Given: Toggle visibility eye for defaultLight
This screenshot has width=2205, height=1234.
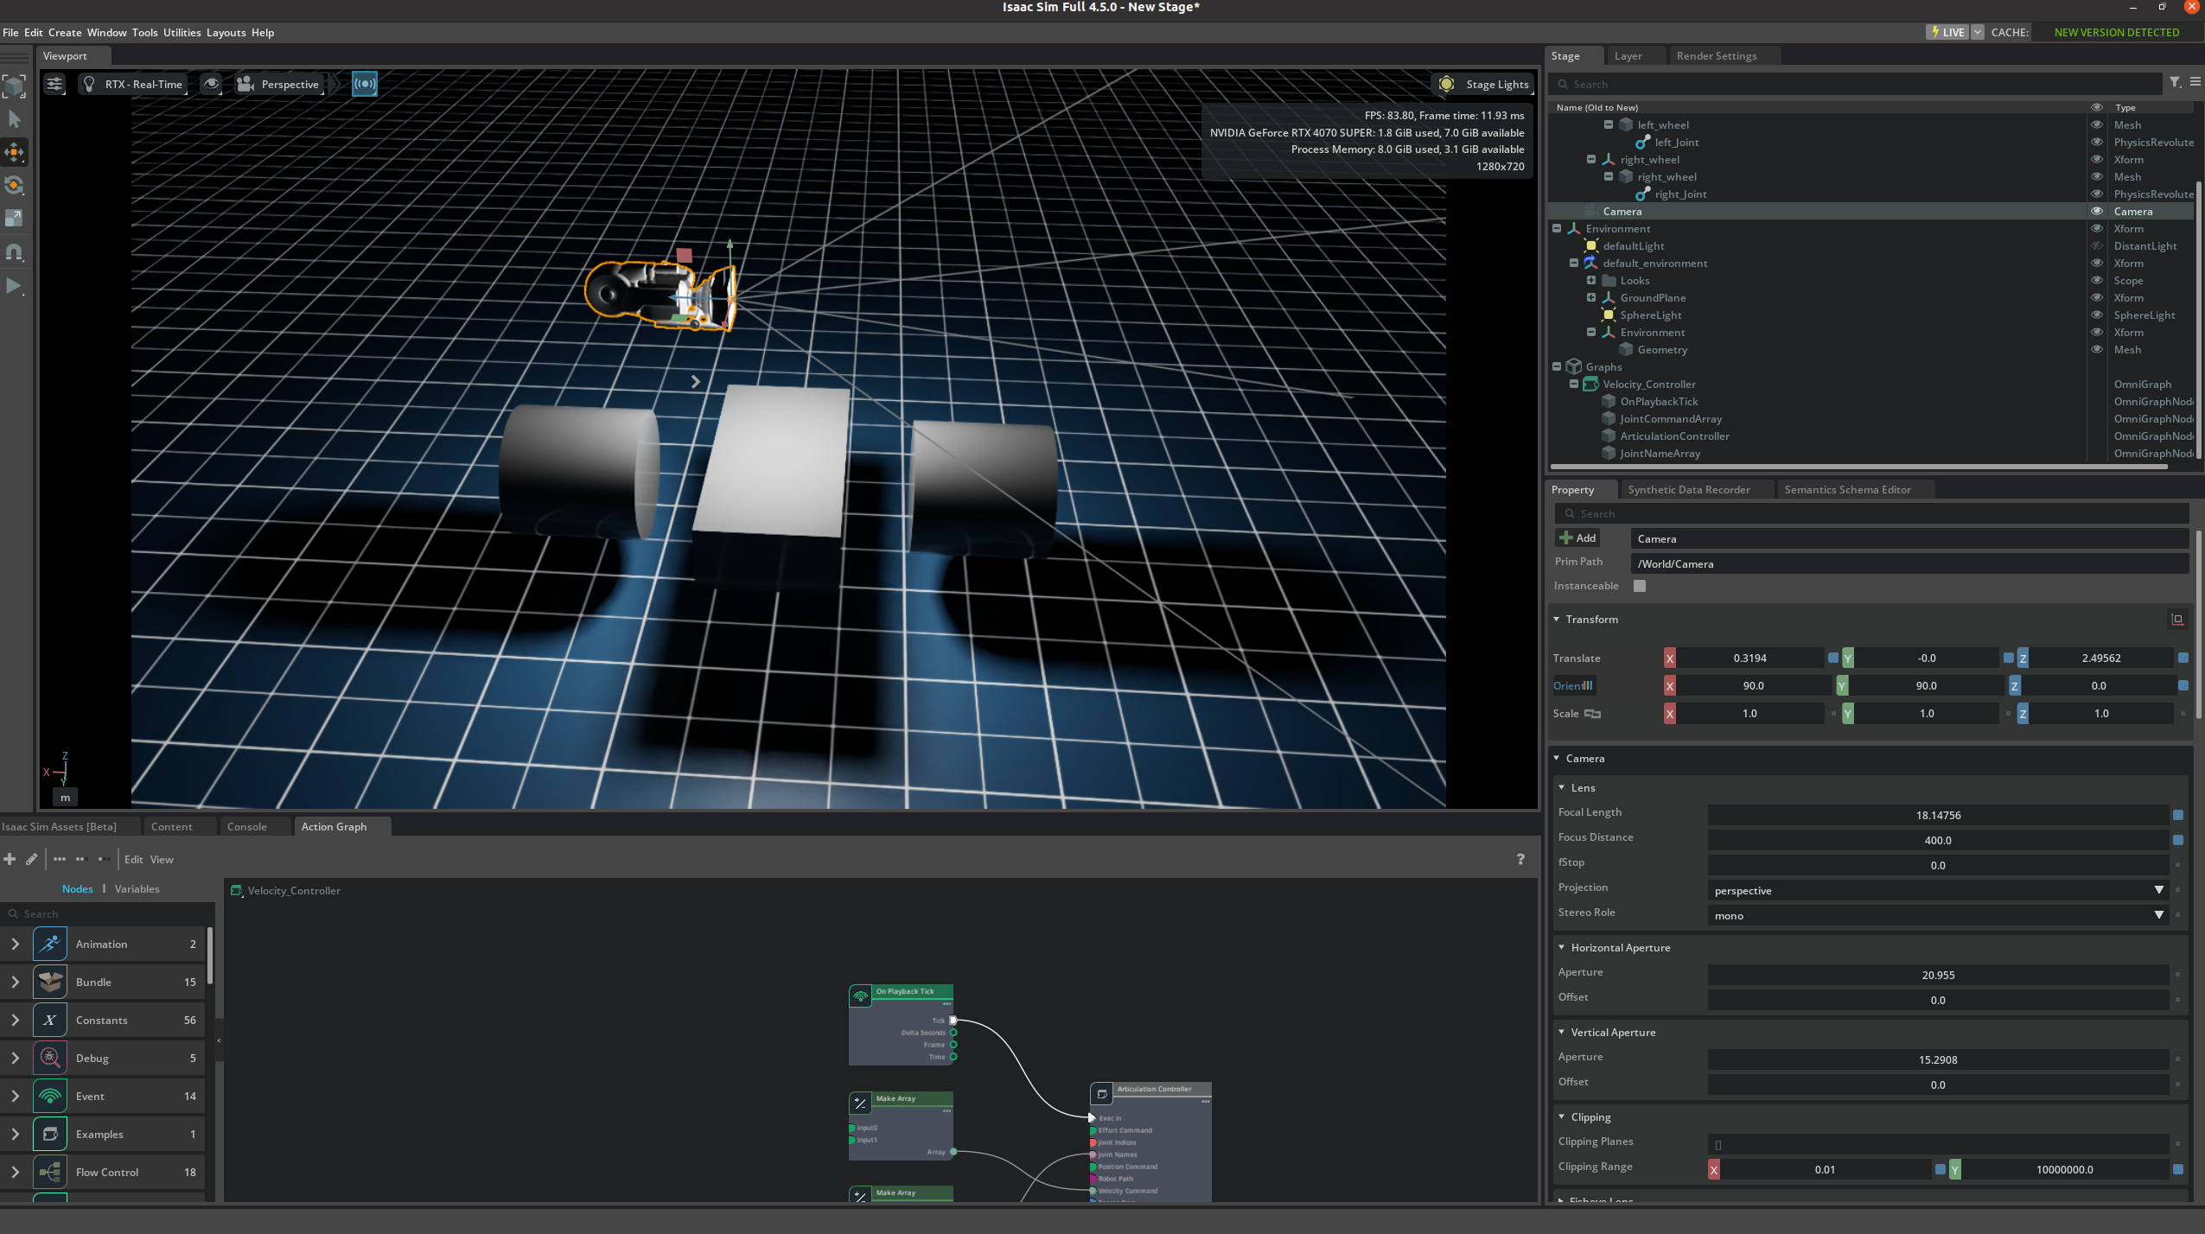Looking at the screenshot, I should pyautogui.click(x=2096, y=246).
